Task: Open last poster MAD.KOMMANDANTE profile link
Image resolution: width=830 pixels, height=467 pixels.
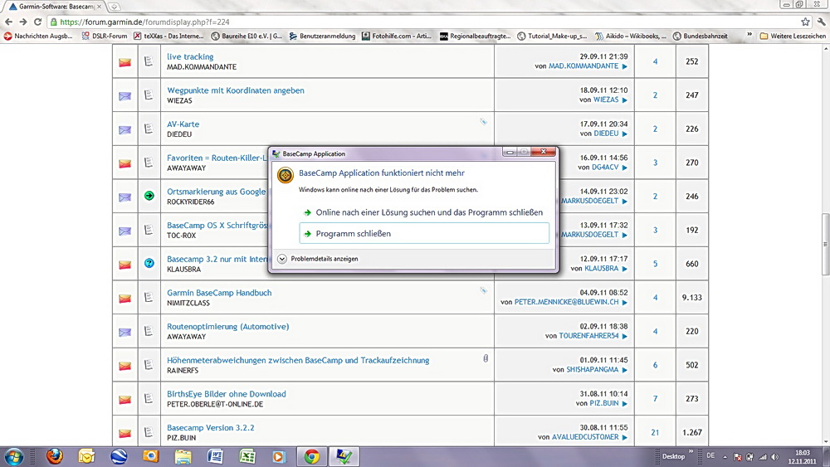Action: (x=583, y=66)
